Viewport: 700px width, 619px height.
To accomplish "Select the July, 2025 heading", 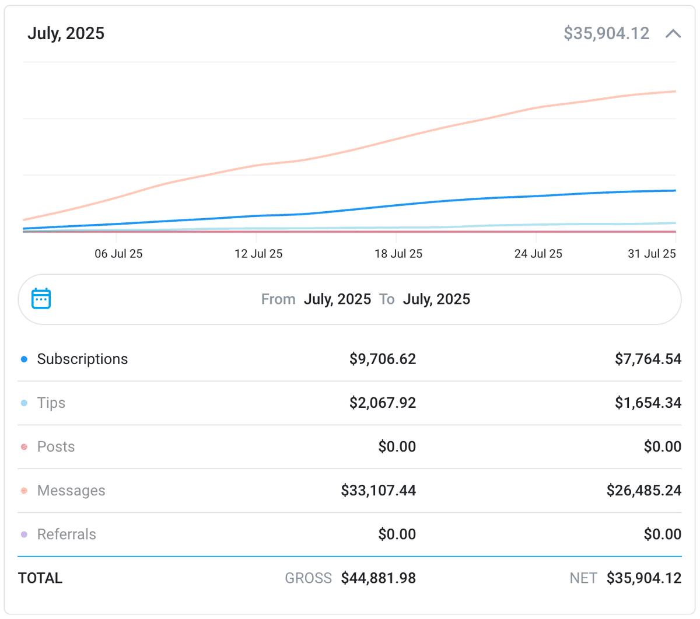I will coord(66,33).
